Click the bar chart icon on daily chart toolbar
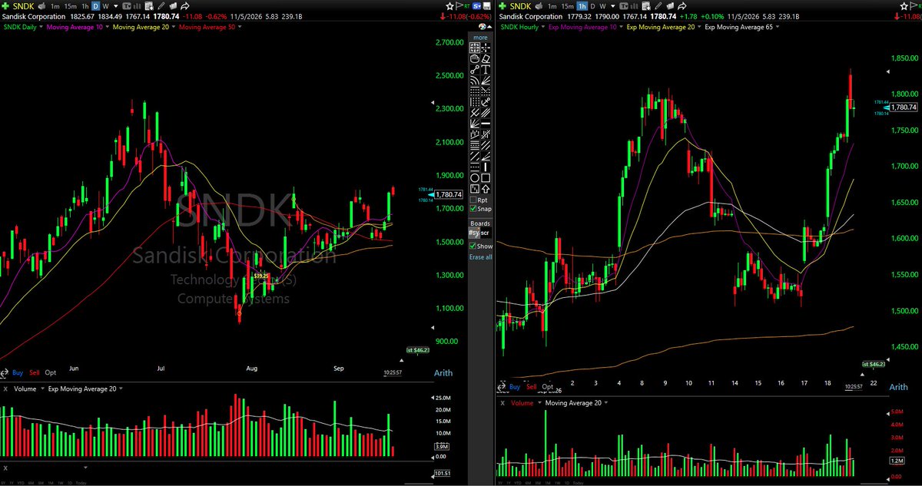Screen dimensions: 922x486 tap(137, 6)
